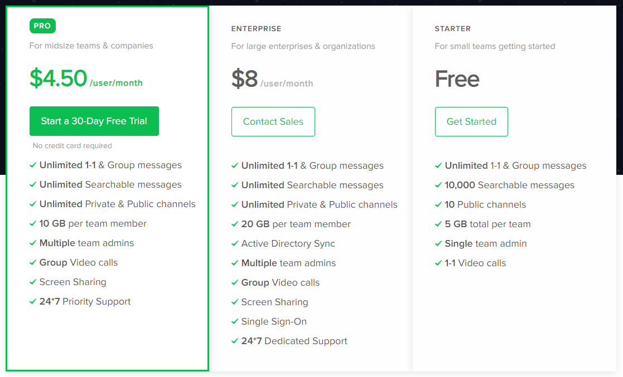Select the STARTER plan heading
The height and width of the screenshot is (377, 623).
click(452, 28)
